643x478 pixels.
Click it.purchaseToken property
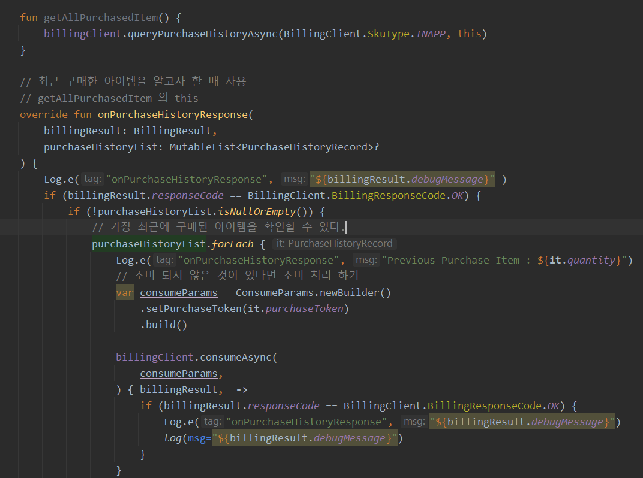point(296,308)
